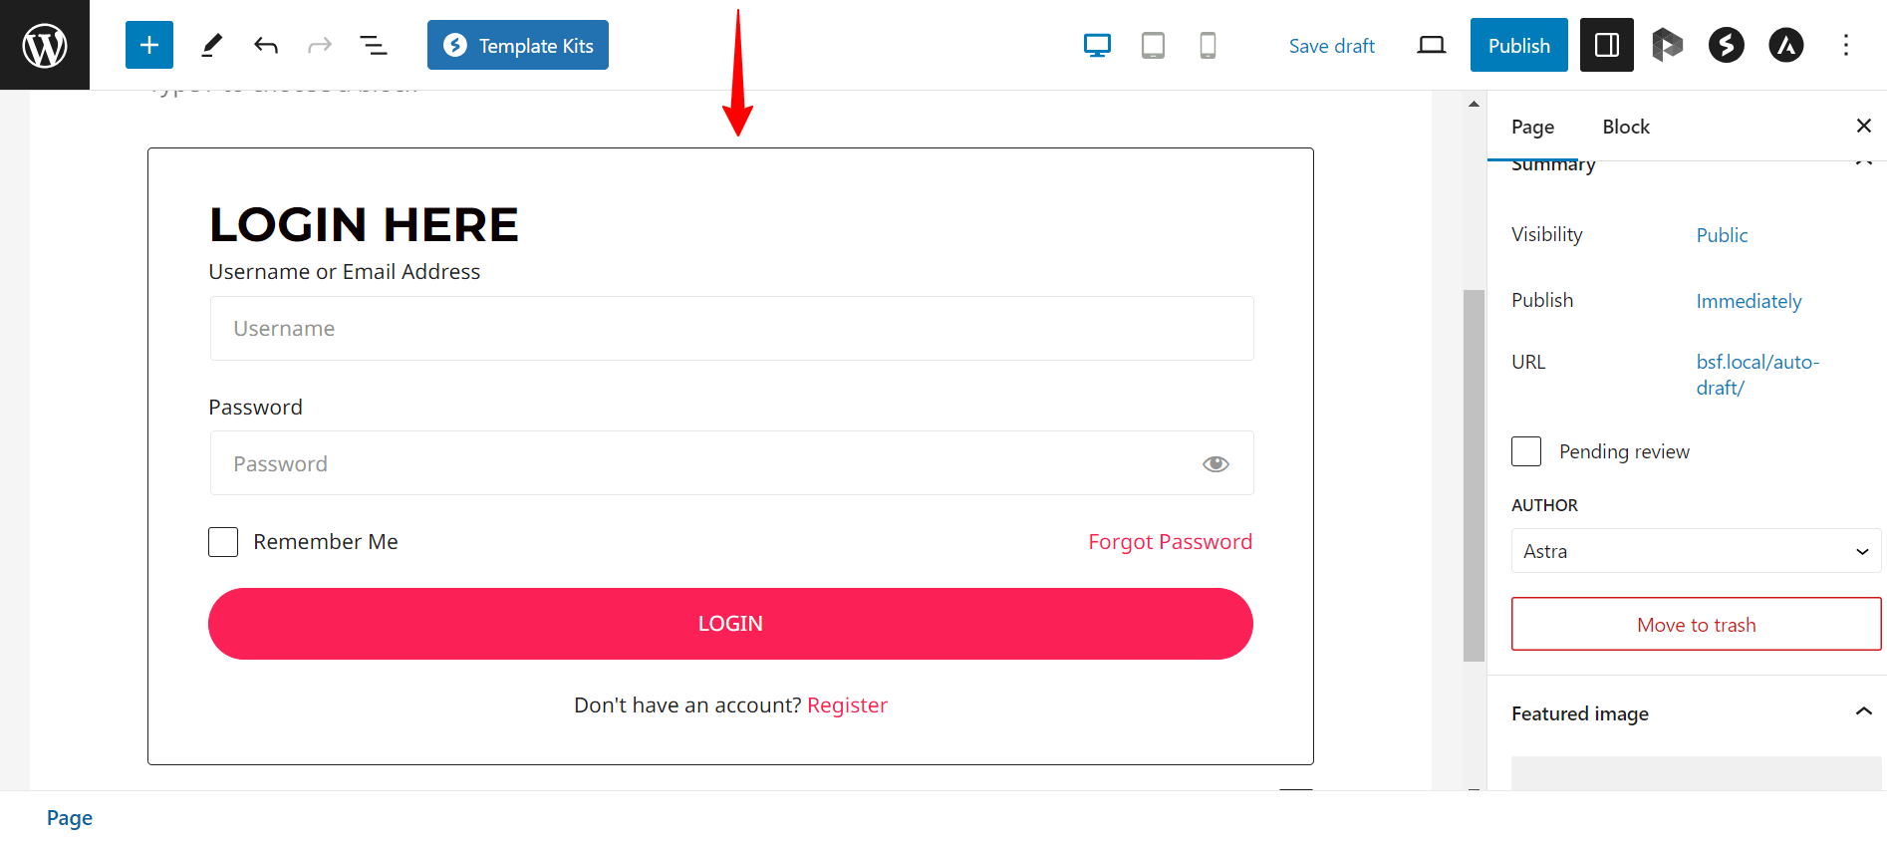
Task: Collapse the Featured image section
Action: 1863,711
